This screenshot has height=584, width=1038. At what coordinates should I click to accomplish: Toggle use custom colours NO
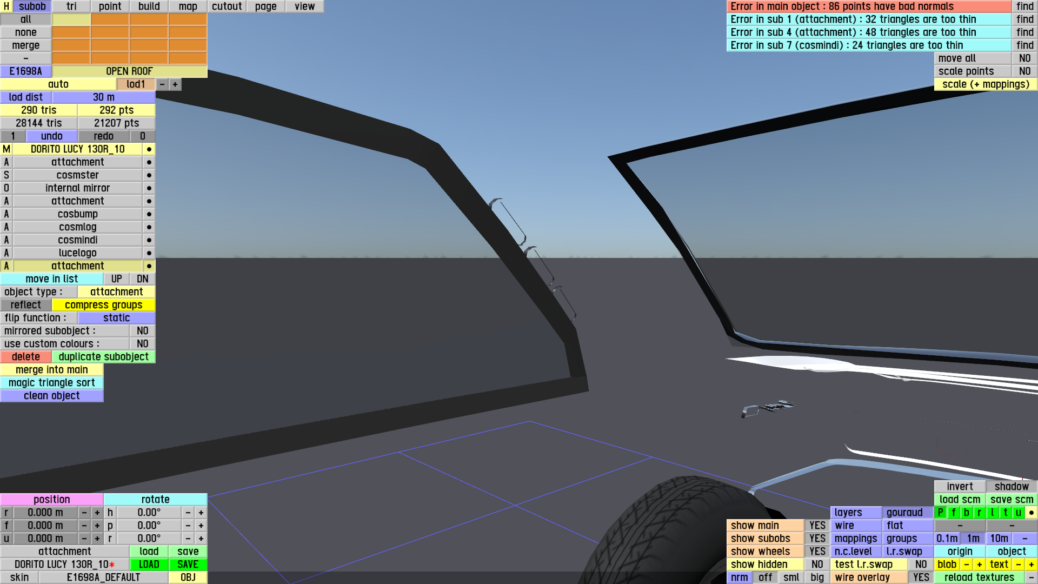[x=142, y=344]
